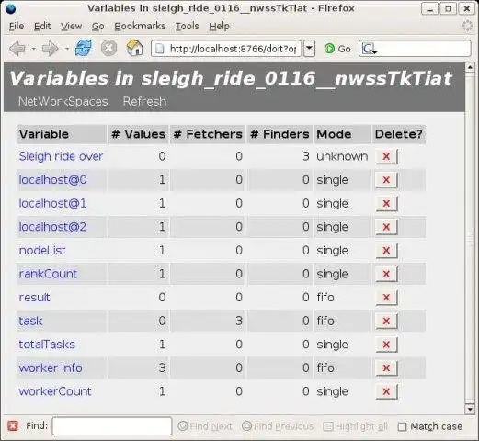Open the Bookmarks menu
Viewport: 479px width, 441px height.
pyautogui.click(x=140, y=27)
